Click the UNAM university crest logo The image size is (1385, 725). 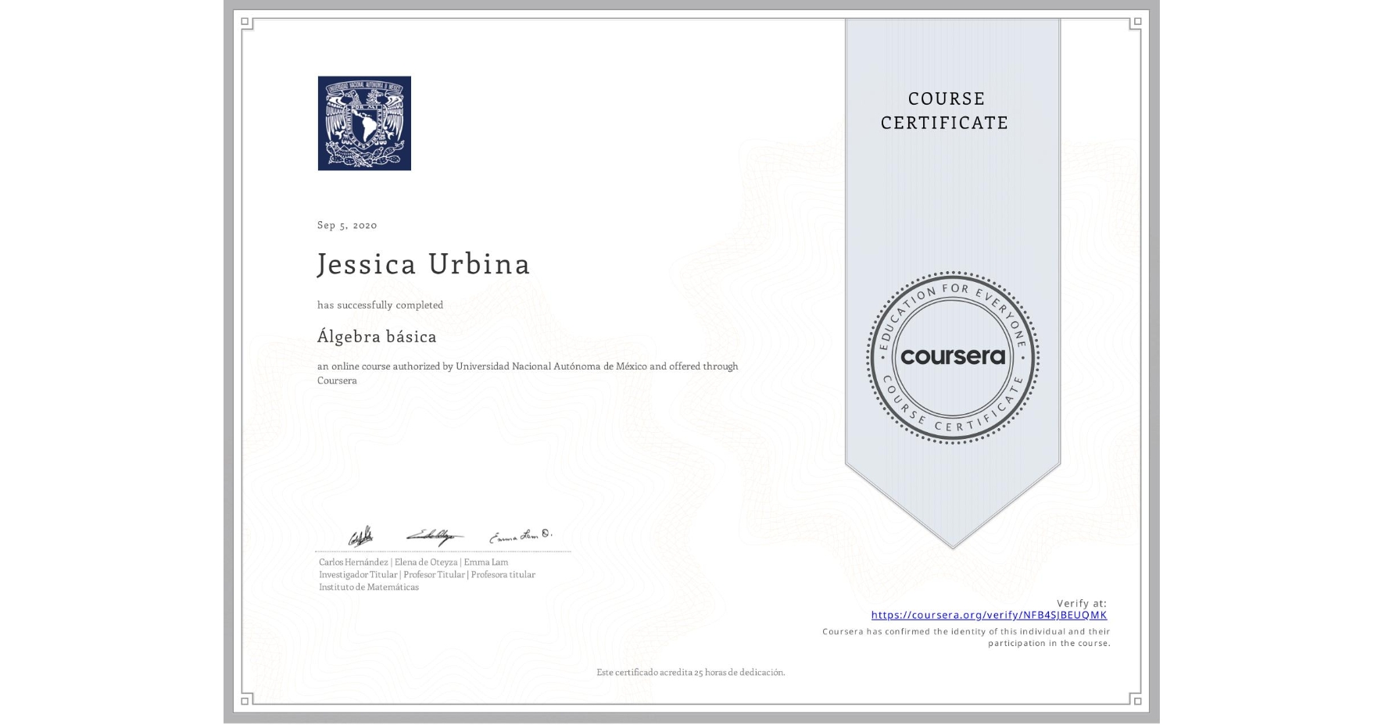(364, 123)
